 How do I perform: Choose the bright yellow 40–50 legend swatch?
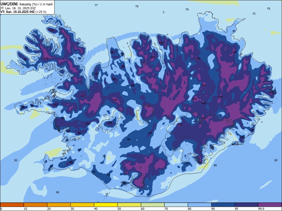coord(106,205)
